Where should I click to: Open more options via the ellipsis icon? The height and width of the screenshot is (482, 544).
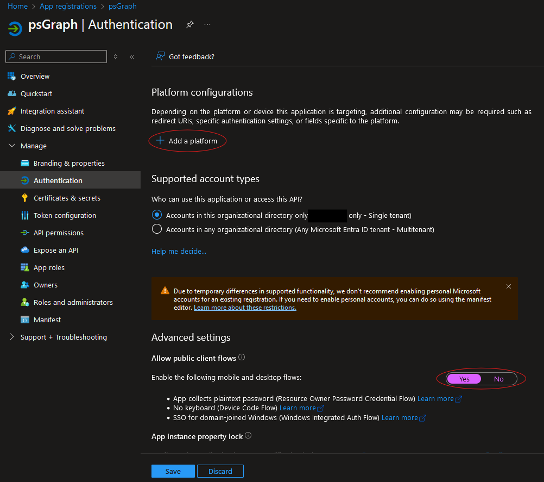click(x=208, y=24)
